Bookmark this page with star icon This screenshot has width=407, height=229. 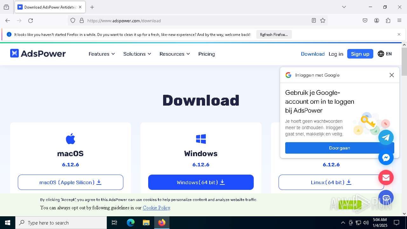click(323, 20)
